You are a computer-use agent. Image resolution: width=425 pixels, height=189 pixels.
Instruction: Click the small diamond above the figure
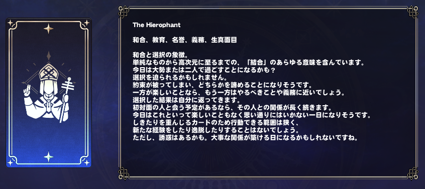[x=49, y=56]
